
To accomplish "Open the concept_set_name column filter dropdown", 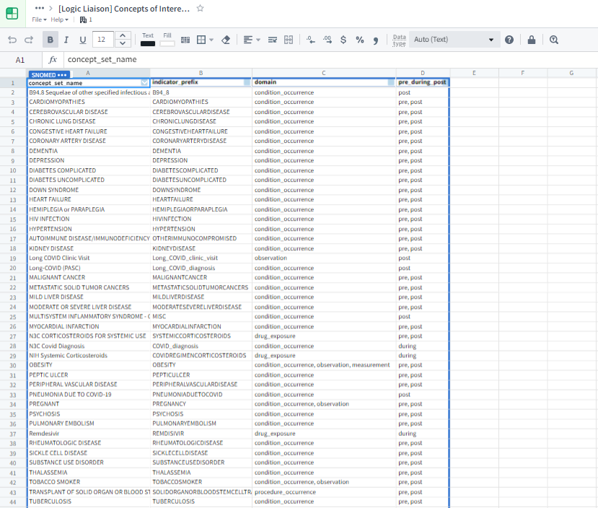I will pos(144,82).
